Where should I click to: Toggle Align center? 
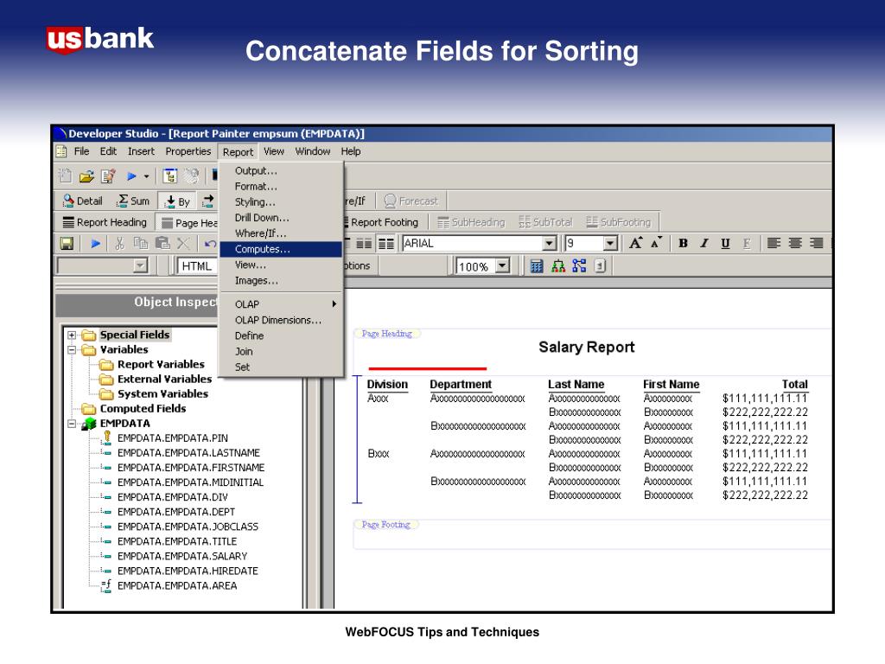point(795,243)
